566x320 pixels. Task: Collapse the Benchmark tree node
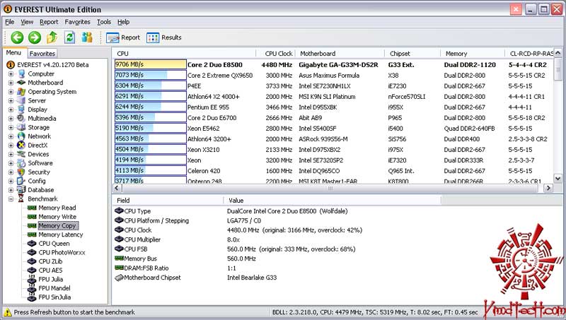[11, 199]
